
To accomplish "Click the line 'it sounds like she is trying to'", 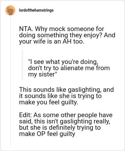I will tap(60, 96).
